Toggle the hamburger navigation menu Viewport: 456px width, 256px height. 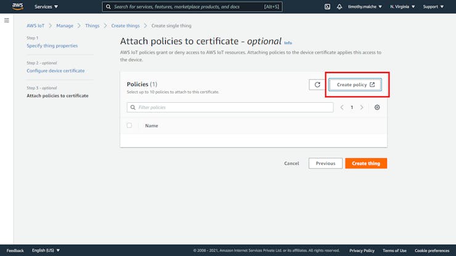[x=6, y=20]
